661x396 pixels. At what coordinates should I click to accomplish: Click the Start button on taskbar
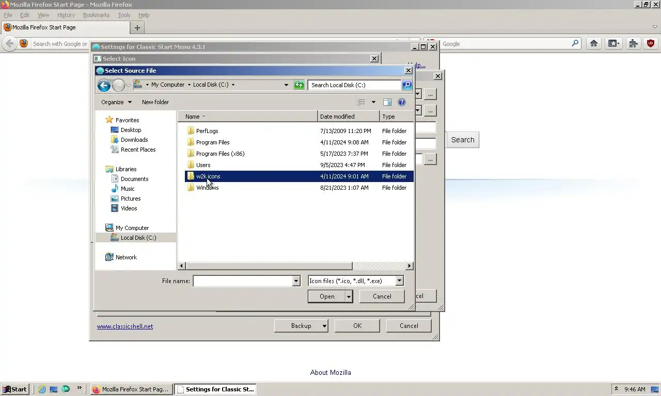tap(15, 389)
